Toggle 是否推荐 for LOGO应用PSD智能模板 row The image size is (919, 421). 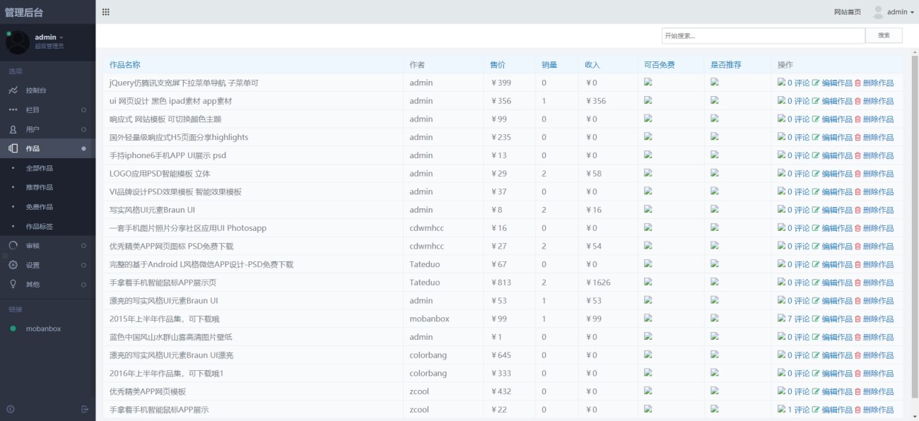point(714,173)
